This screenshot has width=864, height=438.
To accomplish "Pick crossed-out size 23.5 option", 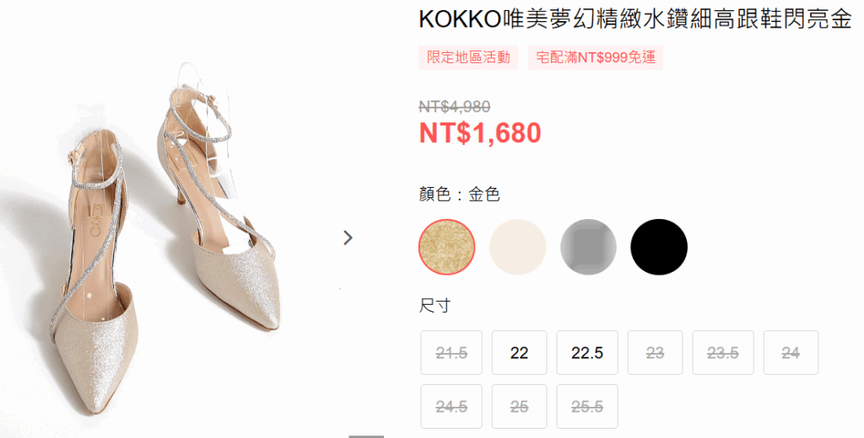I will (x=722, y=353).
